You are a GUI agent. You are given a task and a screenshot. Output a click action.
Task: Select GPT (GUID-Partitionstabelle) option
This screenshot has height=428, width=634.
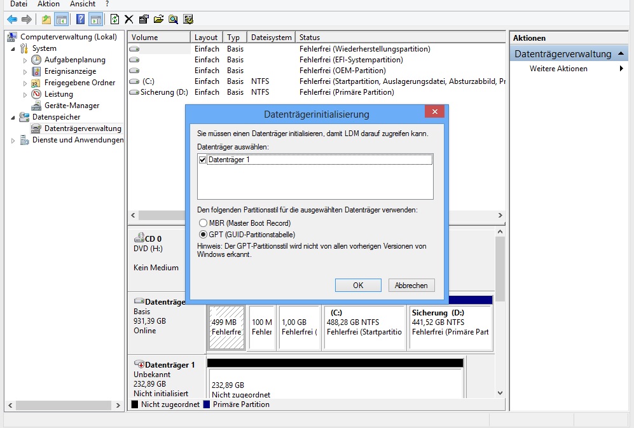(x=203, y=234)
